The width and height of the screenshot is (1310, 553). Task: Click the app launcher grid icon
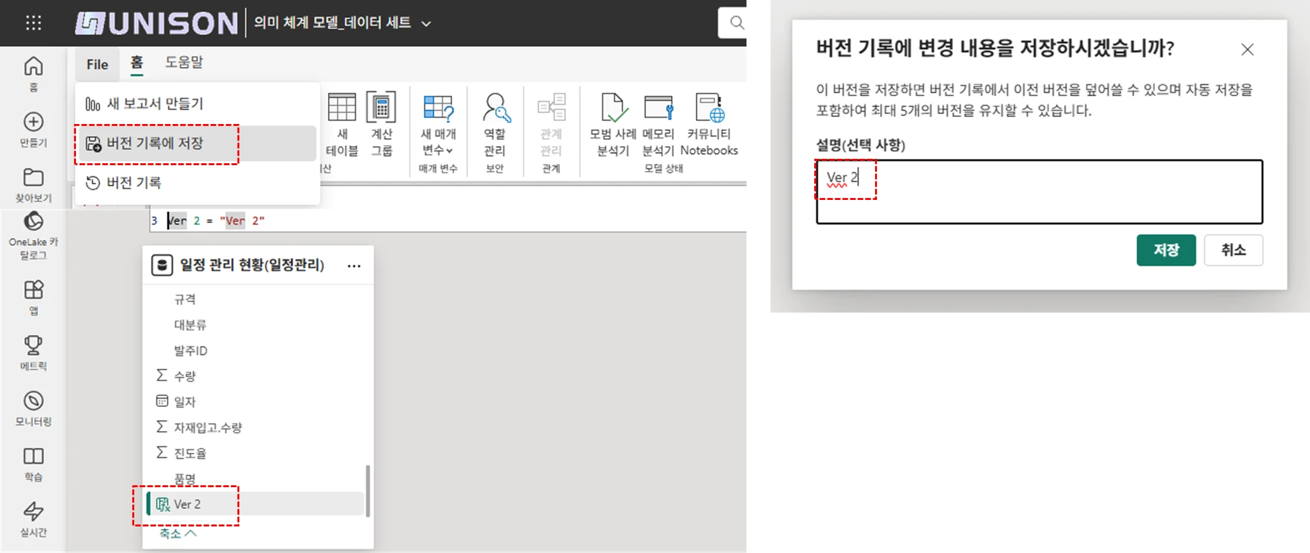click(x=34, y=23)
